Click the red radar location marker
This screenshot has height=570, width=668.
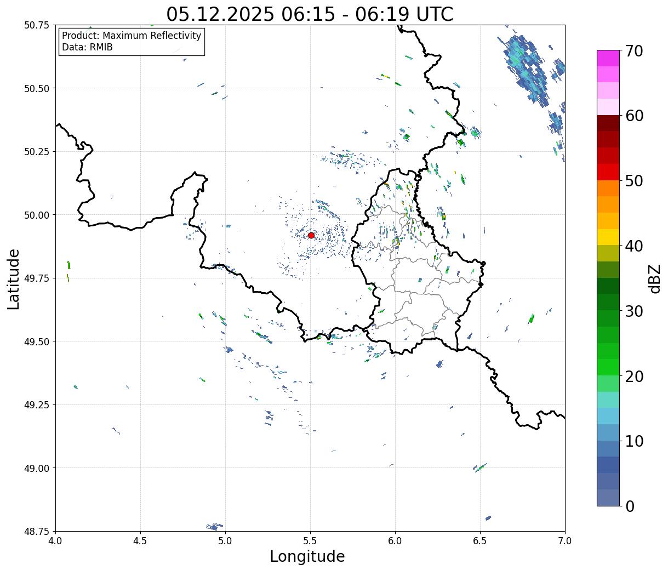311,235
